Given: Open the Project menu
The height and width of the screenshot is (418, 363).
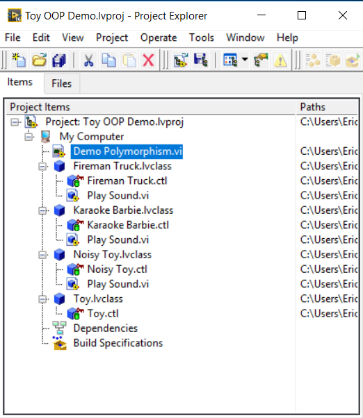Looking at the screenshot, I should click(112, 37).
